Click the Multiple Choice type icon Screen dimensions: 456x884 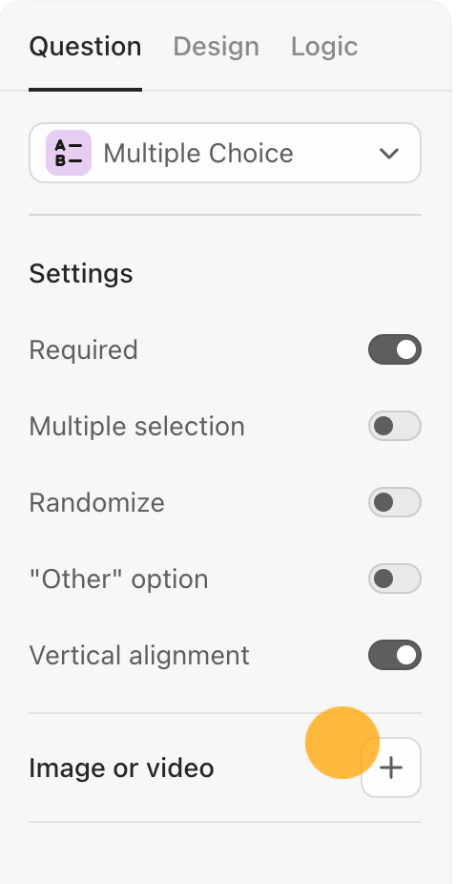coord(69,153)
